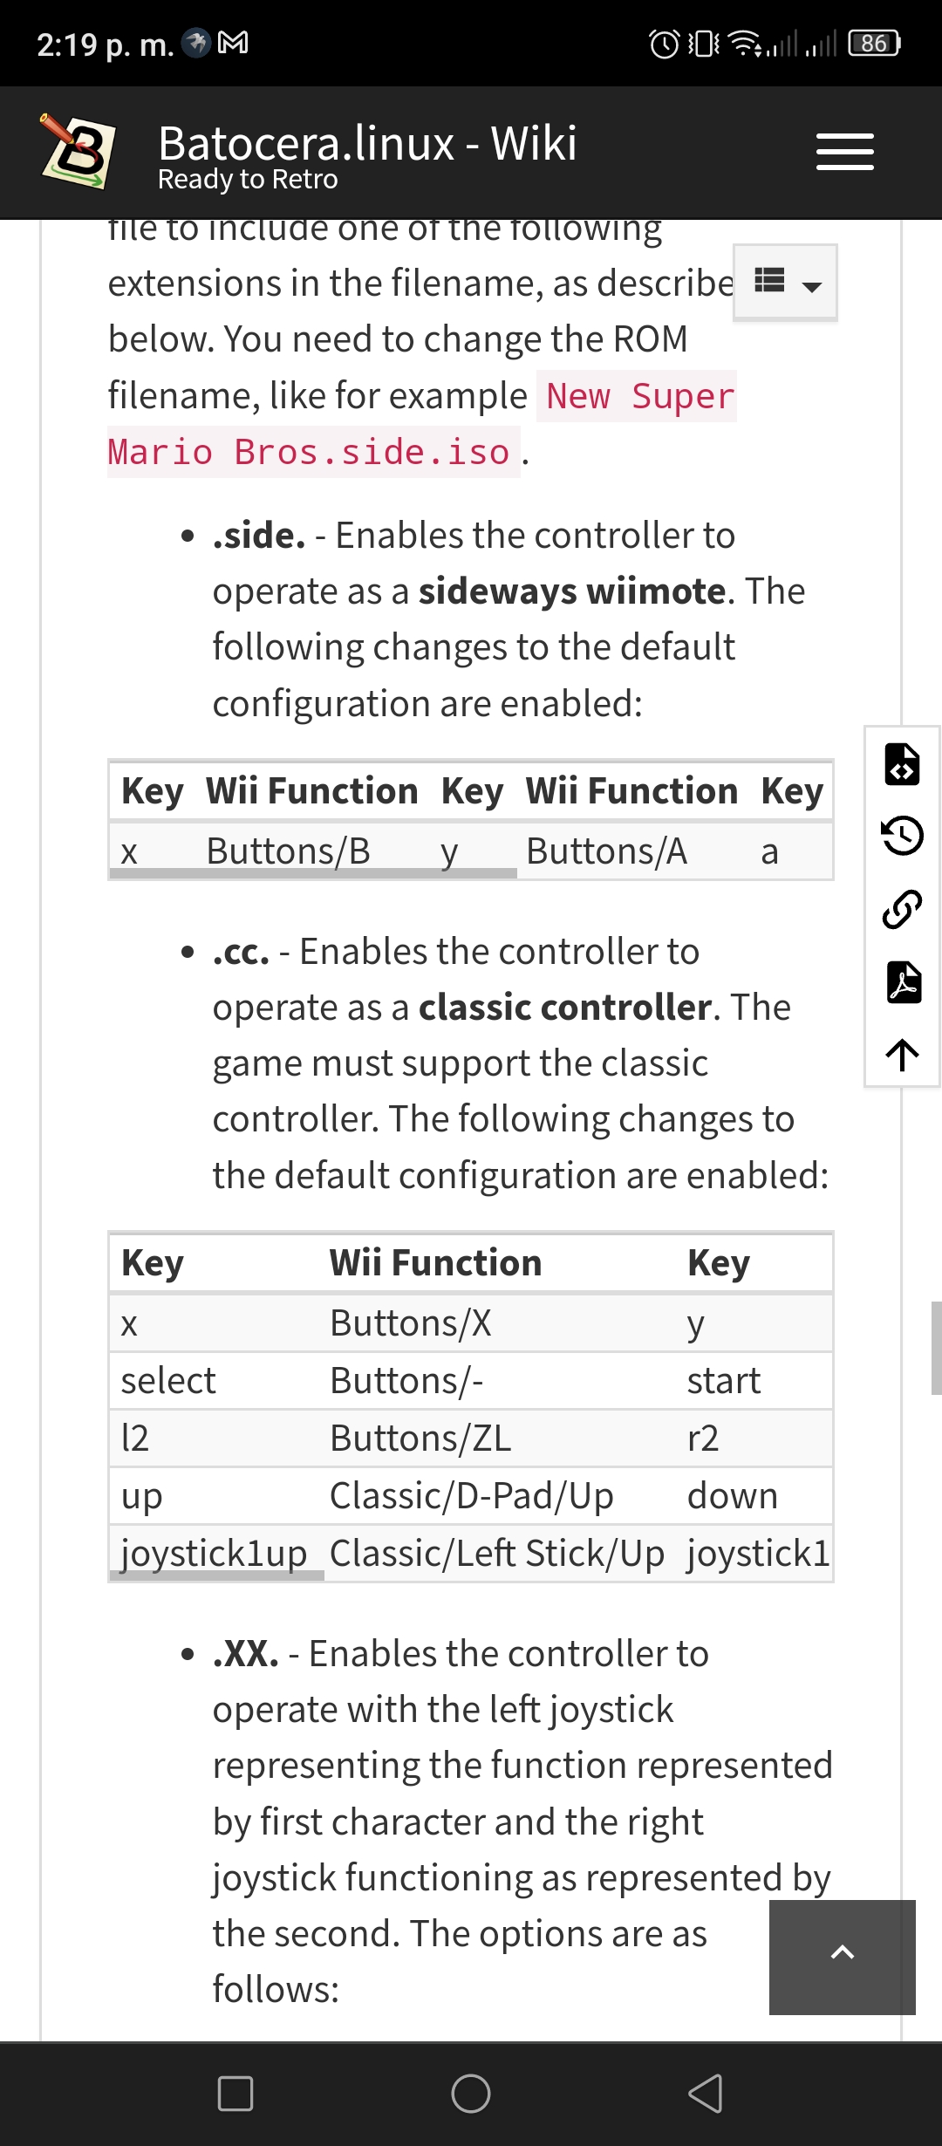This screenshot has height=2146, width=942.
Task: Click the backlinks chain icon
Action: coord(903,909)
